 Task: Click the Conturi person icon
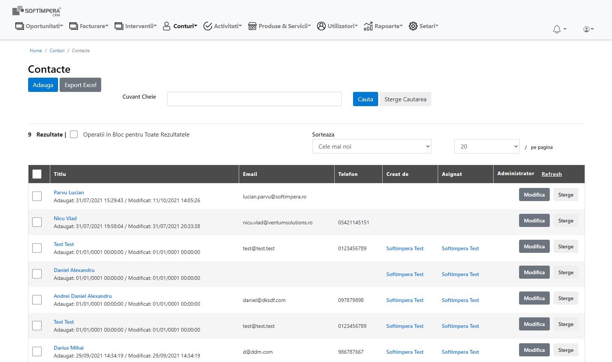point(167,26)
